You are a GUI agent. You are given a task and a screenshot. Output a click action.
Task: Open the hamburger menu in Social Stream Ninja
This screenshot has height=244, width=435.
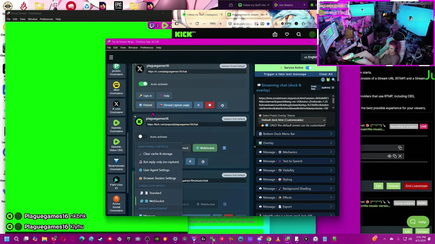click(x=111, y=57)
